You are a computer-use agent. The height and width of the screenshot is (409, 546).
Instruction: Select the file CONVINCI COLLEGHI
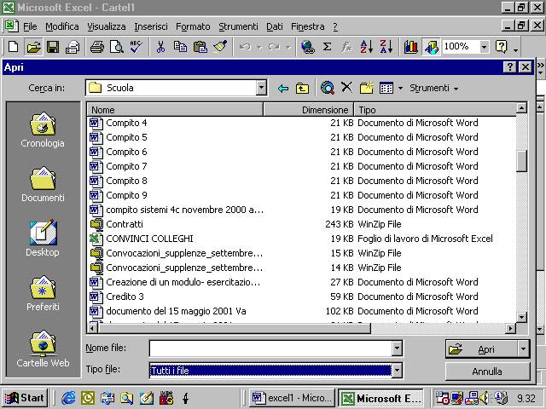click(150, 239)
